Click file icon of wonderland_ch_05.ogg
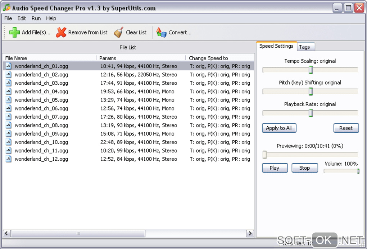This screenshot has width=367, height=249. [x=8, y=100]
